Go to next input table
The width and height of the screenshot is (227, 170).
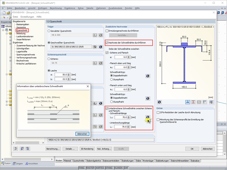click(28, 149)
